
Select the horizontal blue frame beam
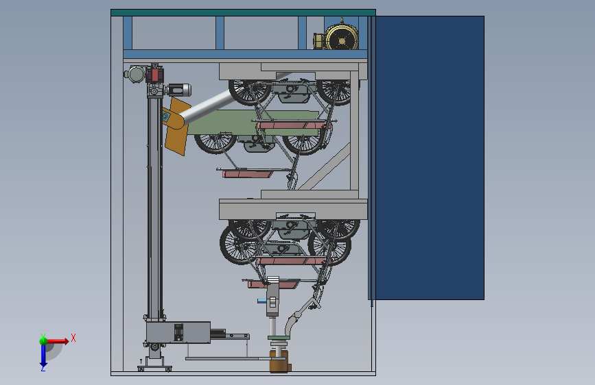[245, 54]
